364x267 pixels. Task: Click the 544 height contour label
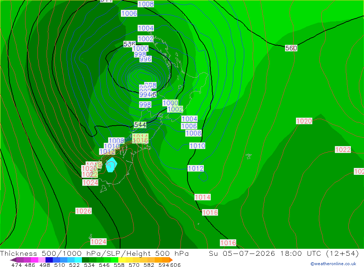click(x=140, y=125)
